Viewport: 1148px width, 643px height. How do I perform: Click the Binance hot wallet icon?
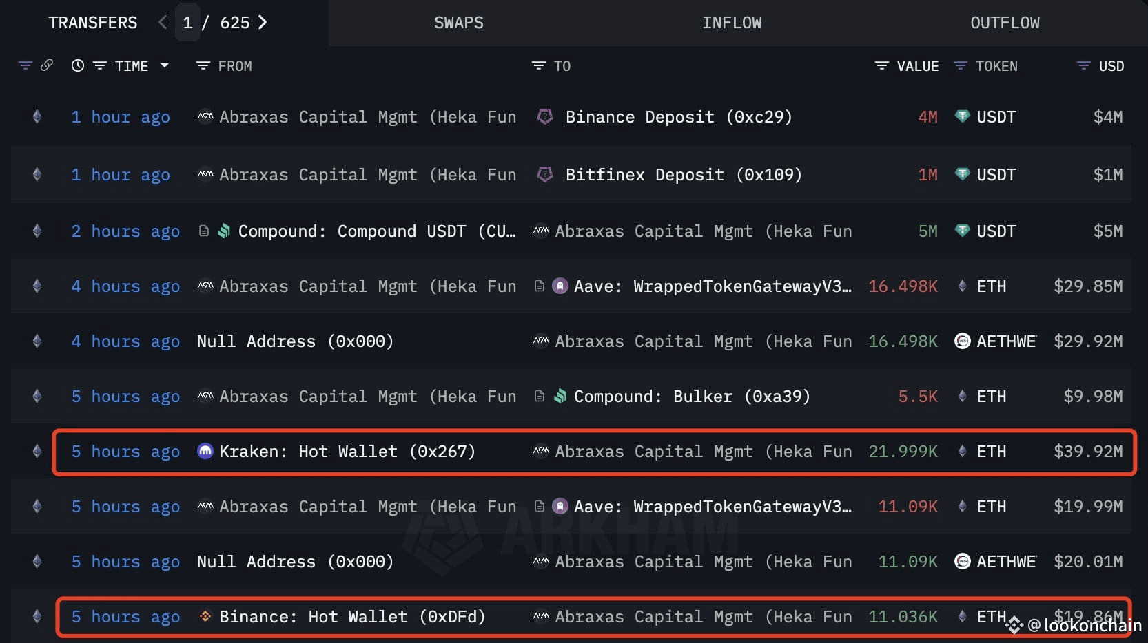click(x=205, y=617)
